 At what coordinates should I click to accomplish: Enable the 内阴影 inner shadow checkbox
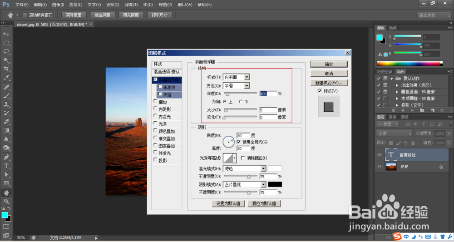point(155,109)
